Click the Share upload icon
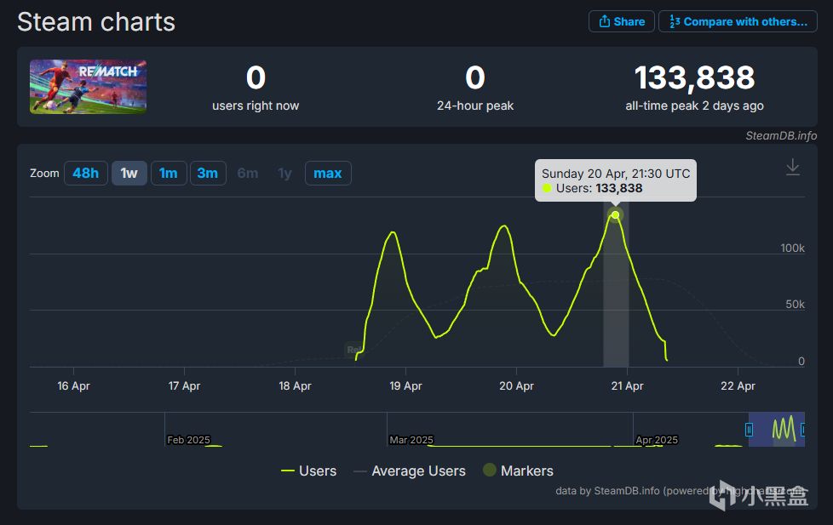This screenshot has width=833, height=525. click(604, 22)
